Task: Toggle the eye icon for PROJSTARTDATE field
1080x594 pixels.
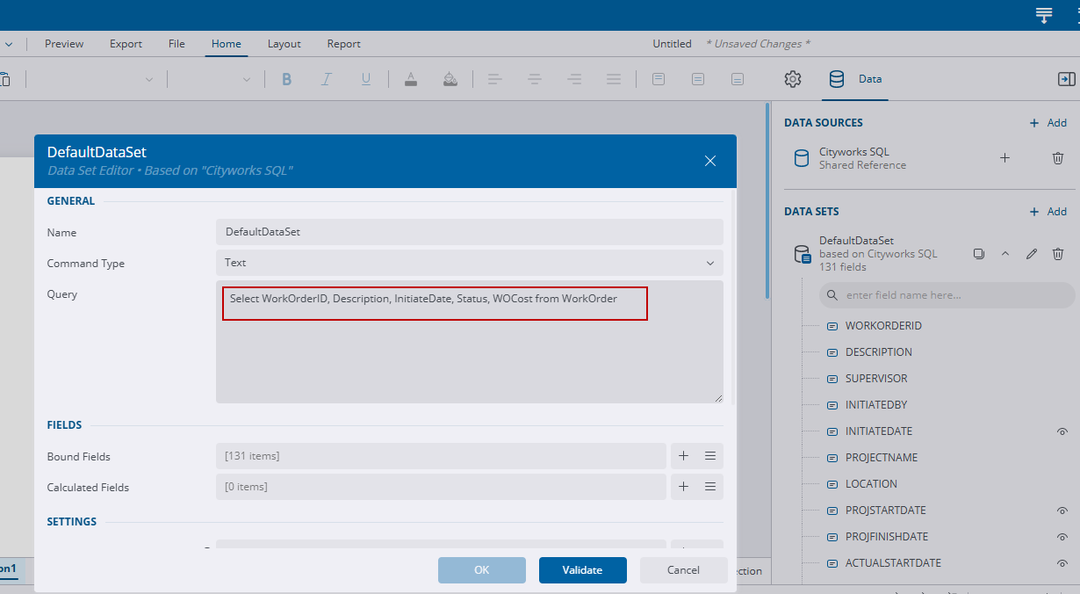Action: tap(1062, 511)
